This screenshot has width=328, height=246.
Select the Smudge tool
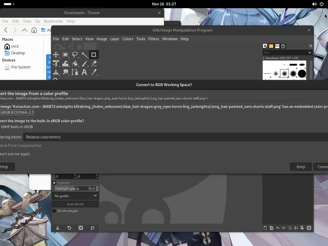65,72
